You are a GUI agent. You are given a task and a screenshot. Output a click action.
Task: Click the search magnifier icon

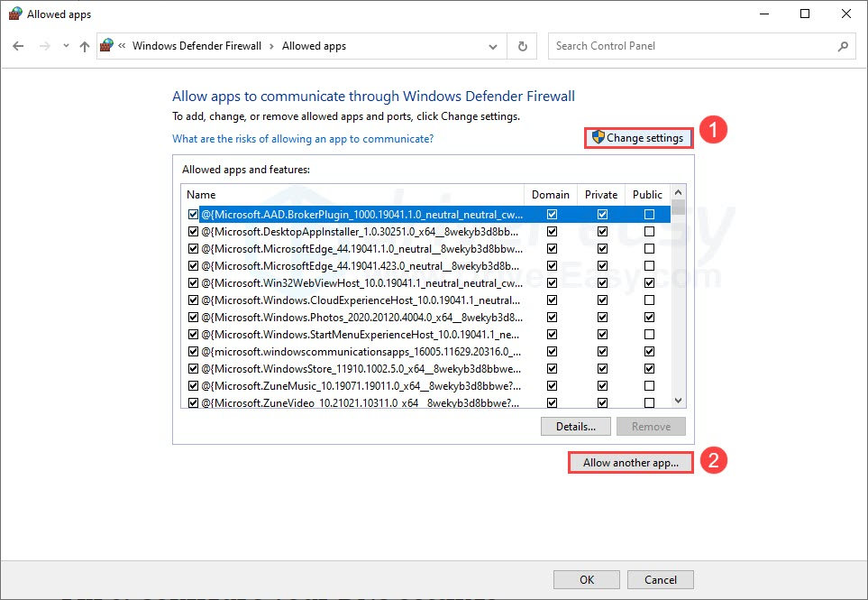[x=843, y=46]
